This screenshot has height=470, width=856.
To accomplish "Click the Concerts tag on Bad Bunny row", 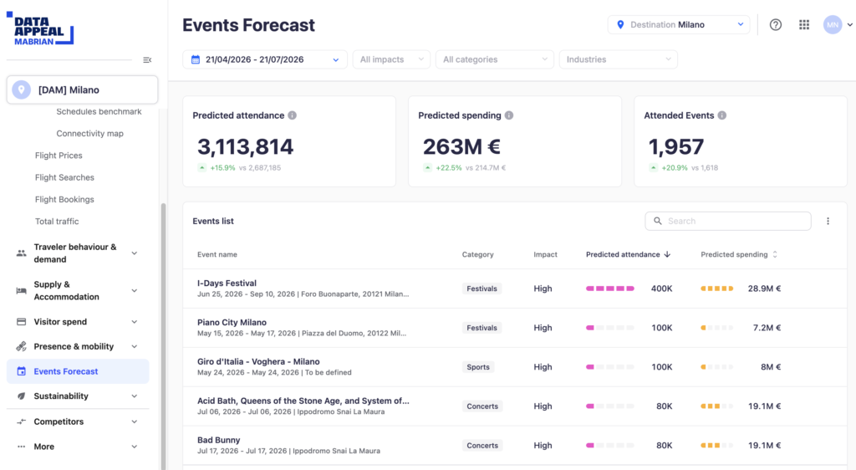I will pos(482,446).
